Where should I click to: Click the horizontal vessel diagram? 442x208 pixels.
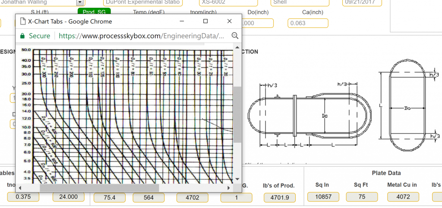309,116
